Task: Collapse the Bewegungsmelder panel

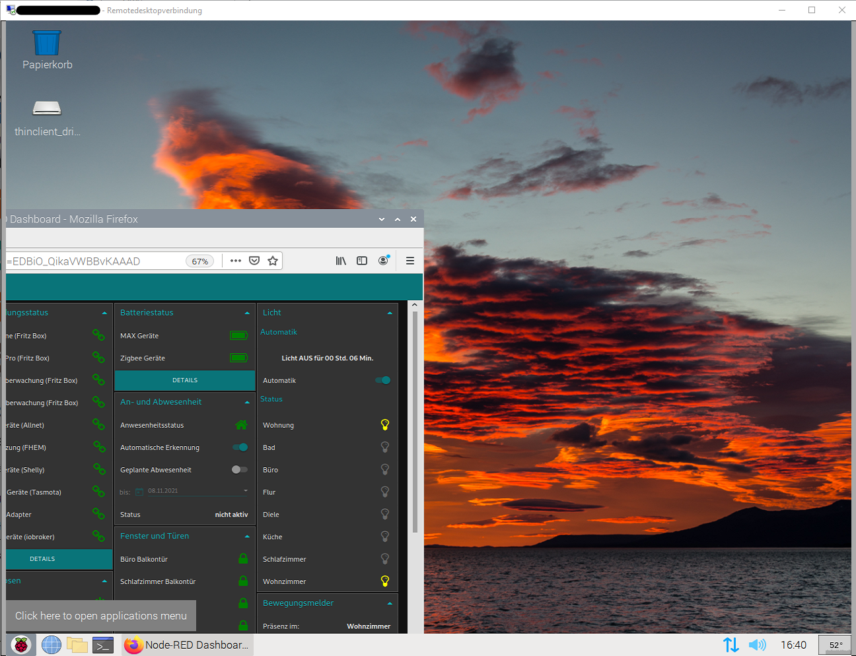Action: click(x=390, y=603)
